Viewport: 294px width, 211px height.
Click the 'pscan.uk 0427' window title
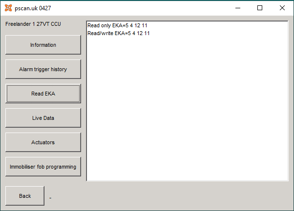point(33,8)
